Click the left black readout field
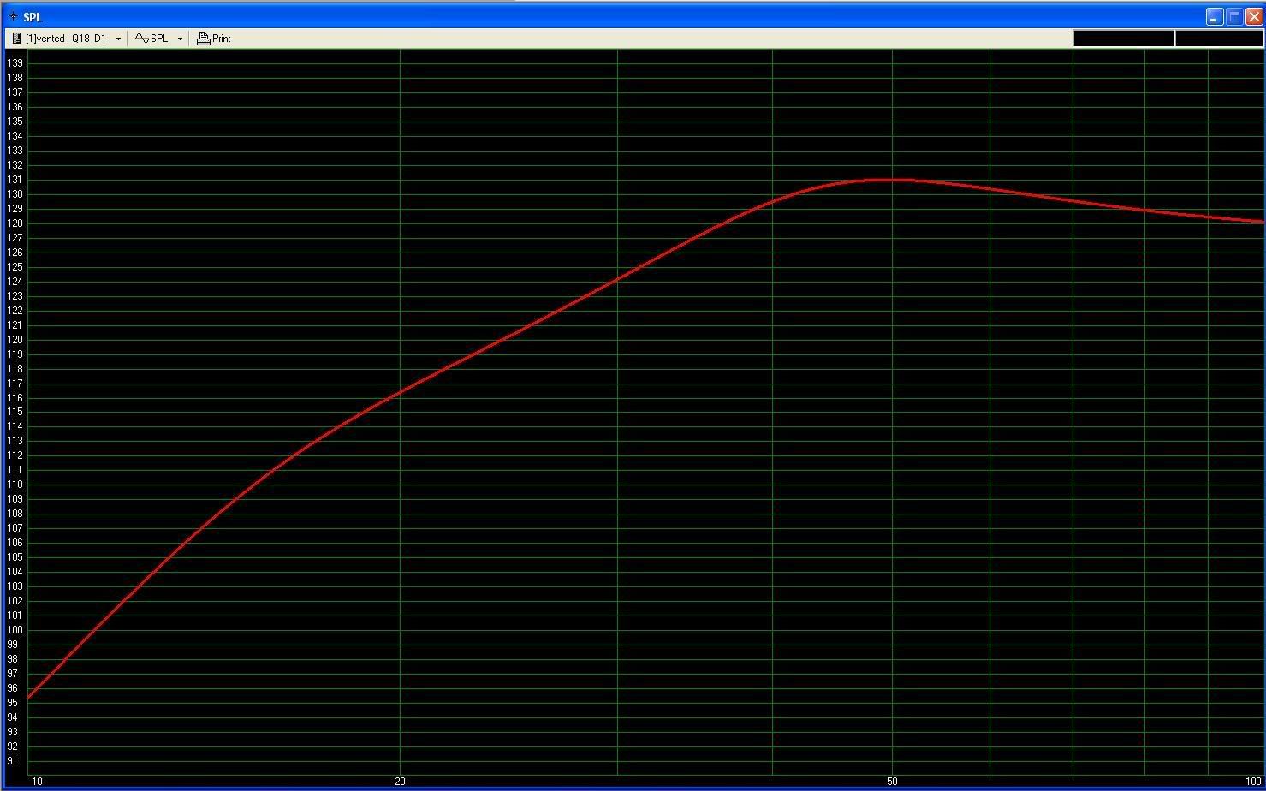The width and height of the screenshot is (1266, 791). click(x=1123, y=39)
